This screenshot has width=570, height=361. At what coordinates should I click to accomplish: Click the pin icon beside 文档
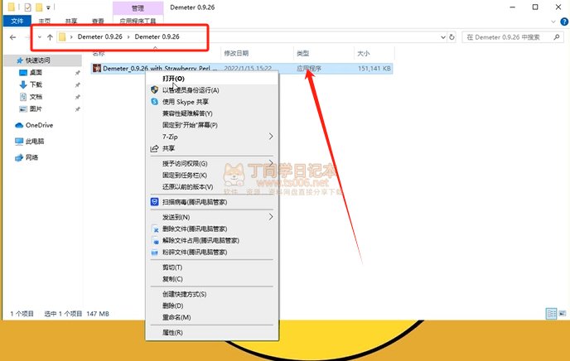(77, 97)
